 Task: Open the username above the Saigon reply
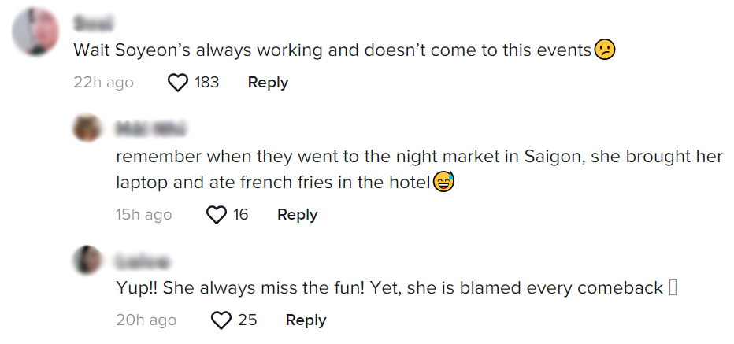(150, 128)
